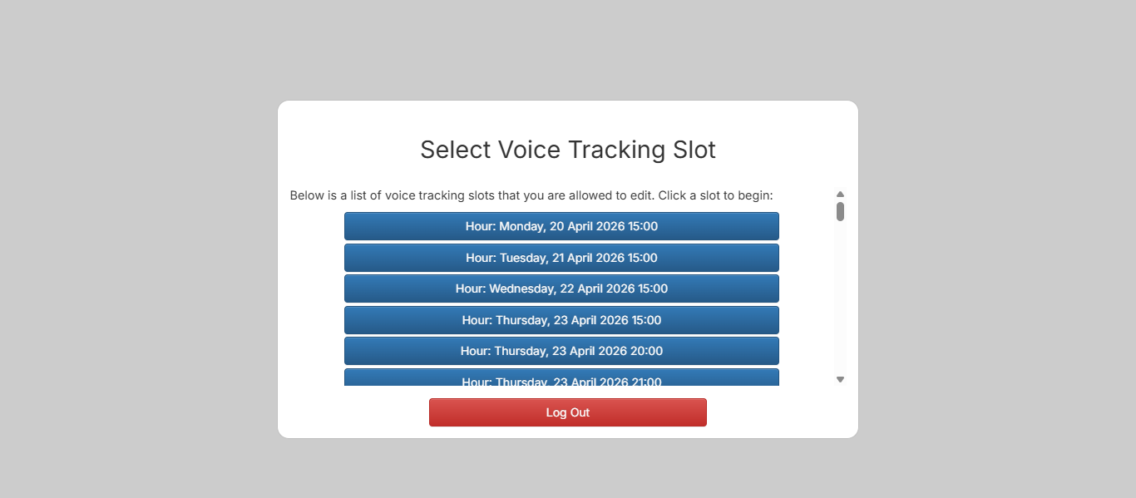
Task: Begin editing the Monday 15:00 hour
Action: tap(561, 226)
